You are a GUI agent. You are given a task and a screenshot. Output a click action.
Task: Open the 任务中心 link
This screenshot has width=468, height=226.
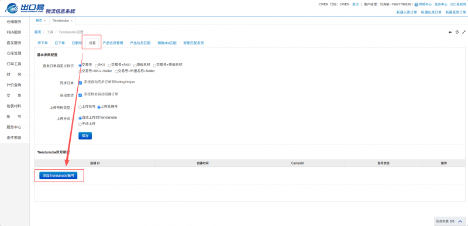(441, 5)
